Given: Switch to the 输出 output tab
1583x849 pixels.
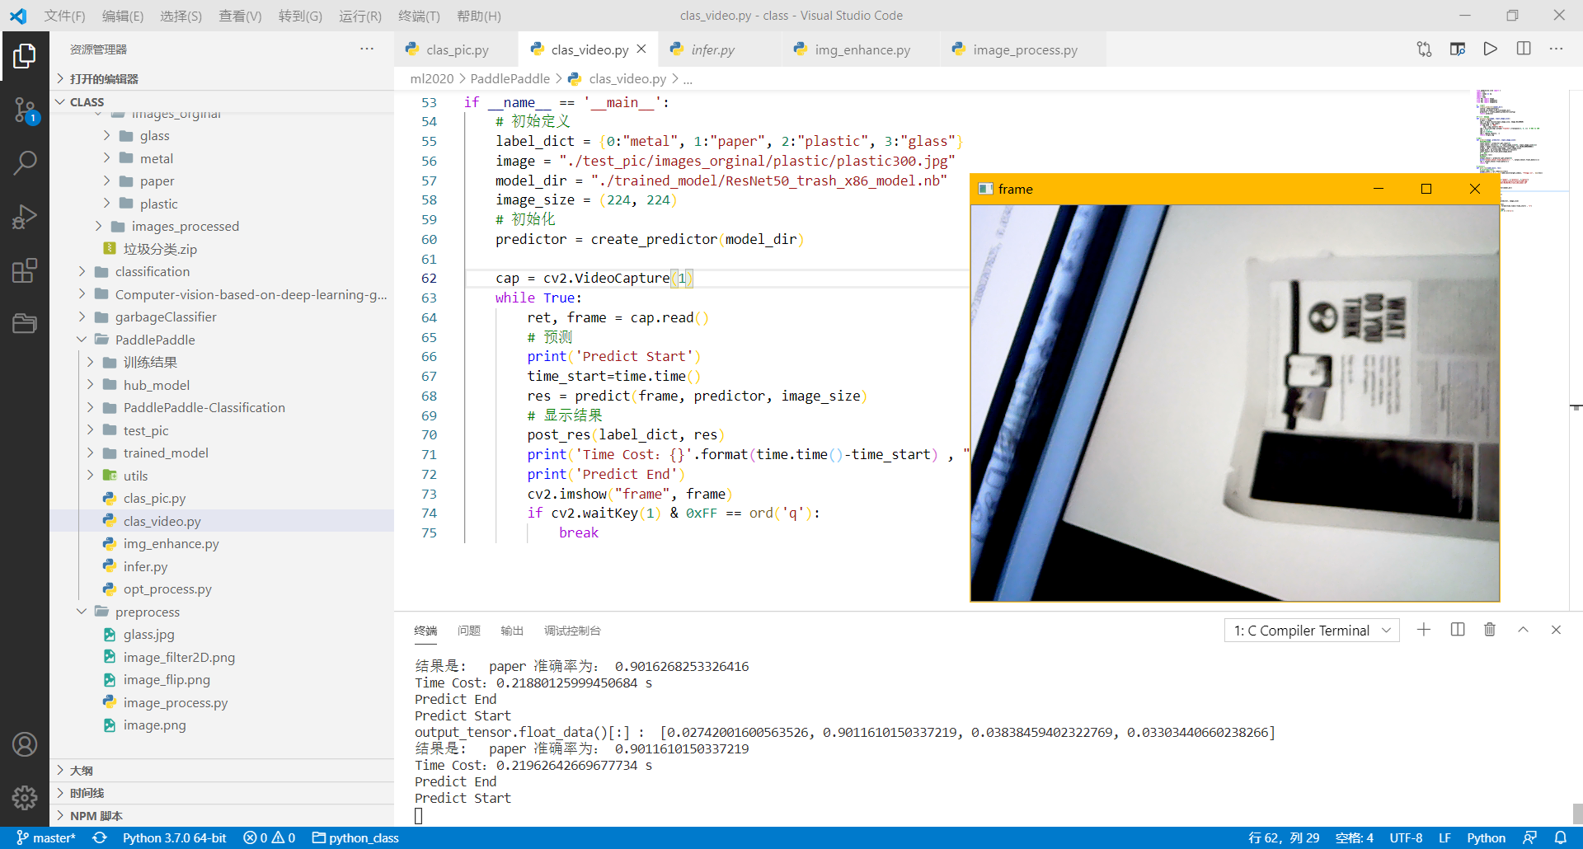Looking at the screenshot, I should tap(512, 631).
